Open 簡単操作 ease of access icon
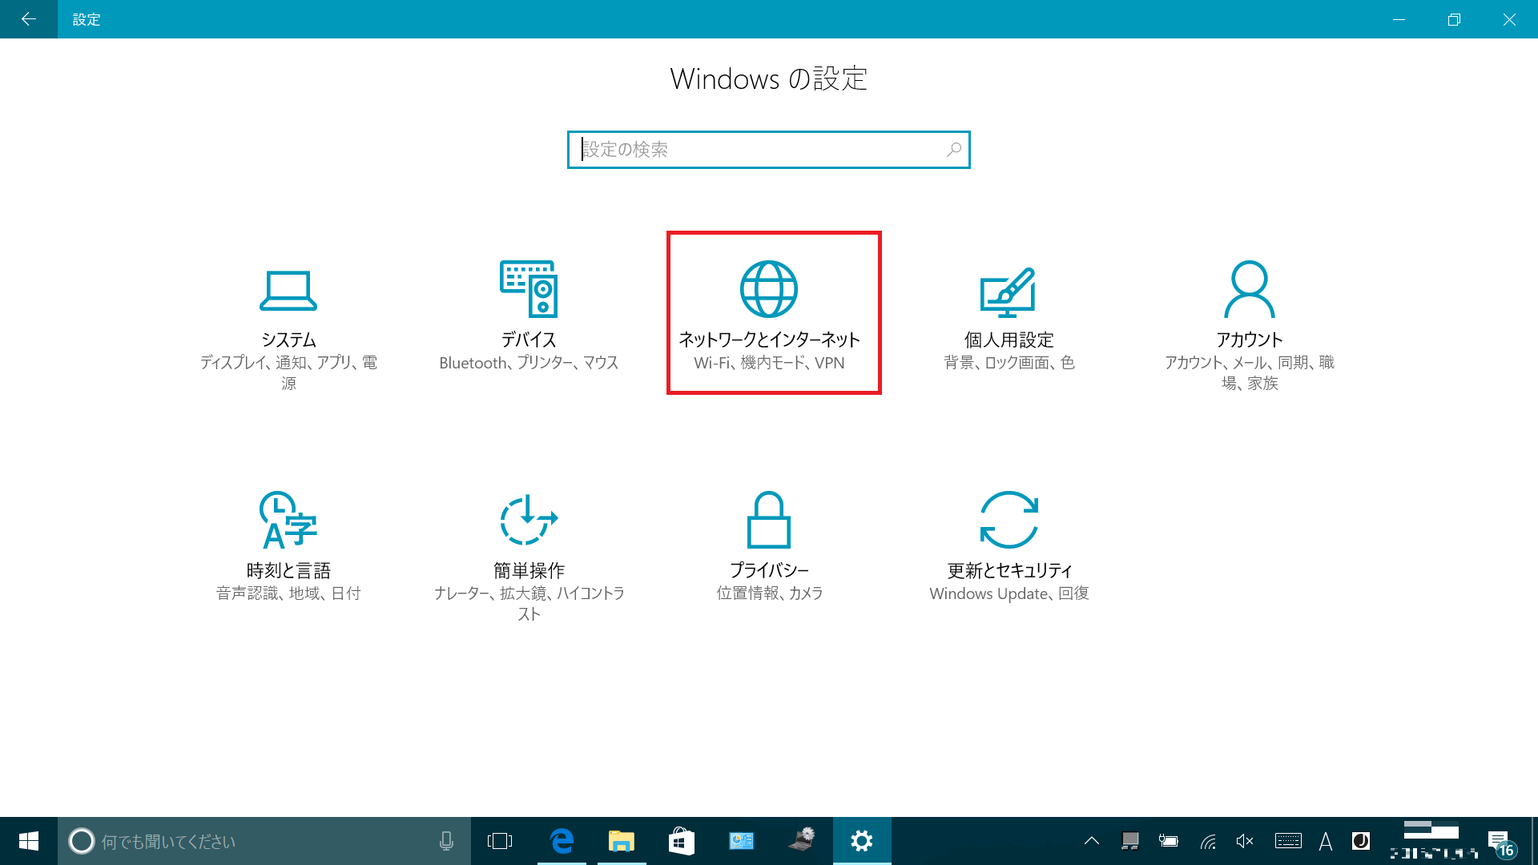The width and height of the screenshot is (1538, 865). tap(529, 520)
